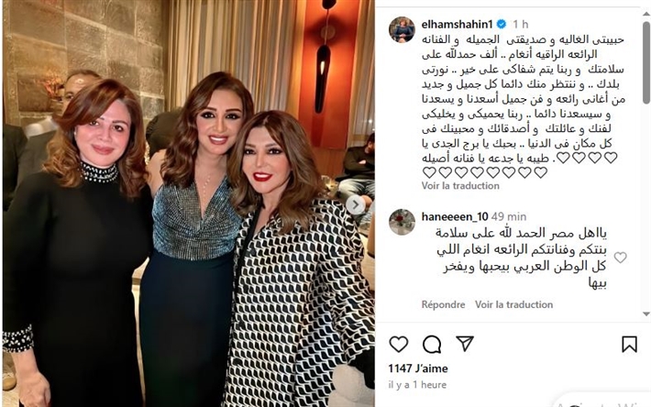Open haneeeen_10 avatar picture
Screen dimensions: 651x407
point(402,222)
